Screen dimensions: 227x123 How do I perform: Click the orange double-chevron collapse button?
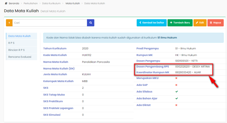click(x=9, y=23)
